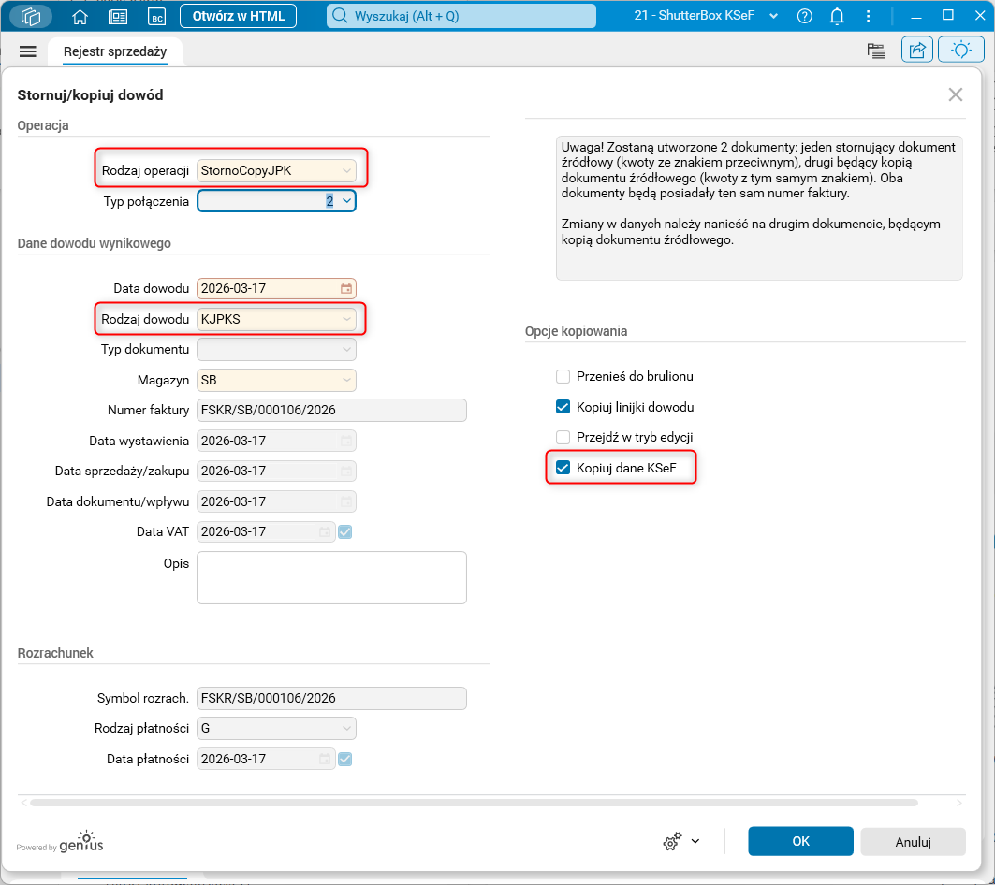Open the calendar icon for Data dowodu

pyautogui.click(x=345, y=289)
